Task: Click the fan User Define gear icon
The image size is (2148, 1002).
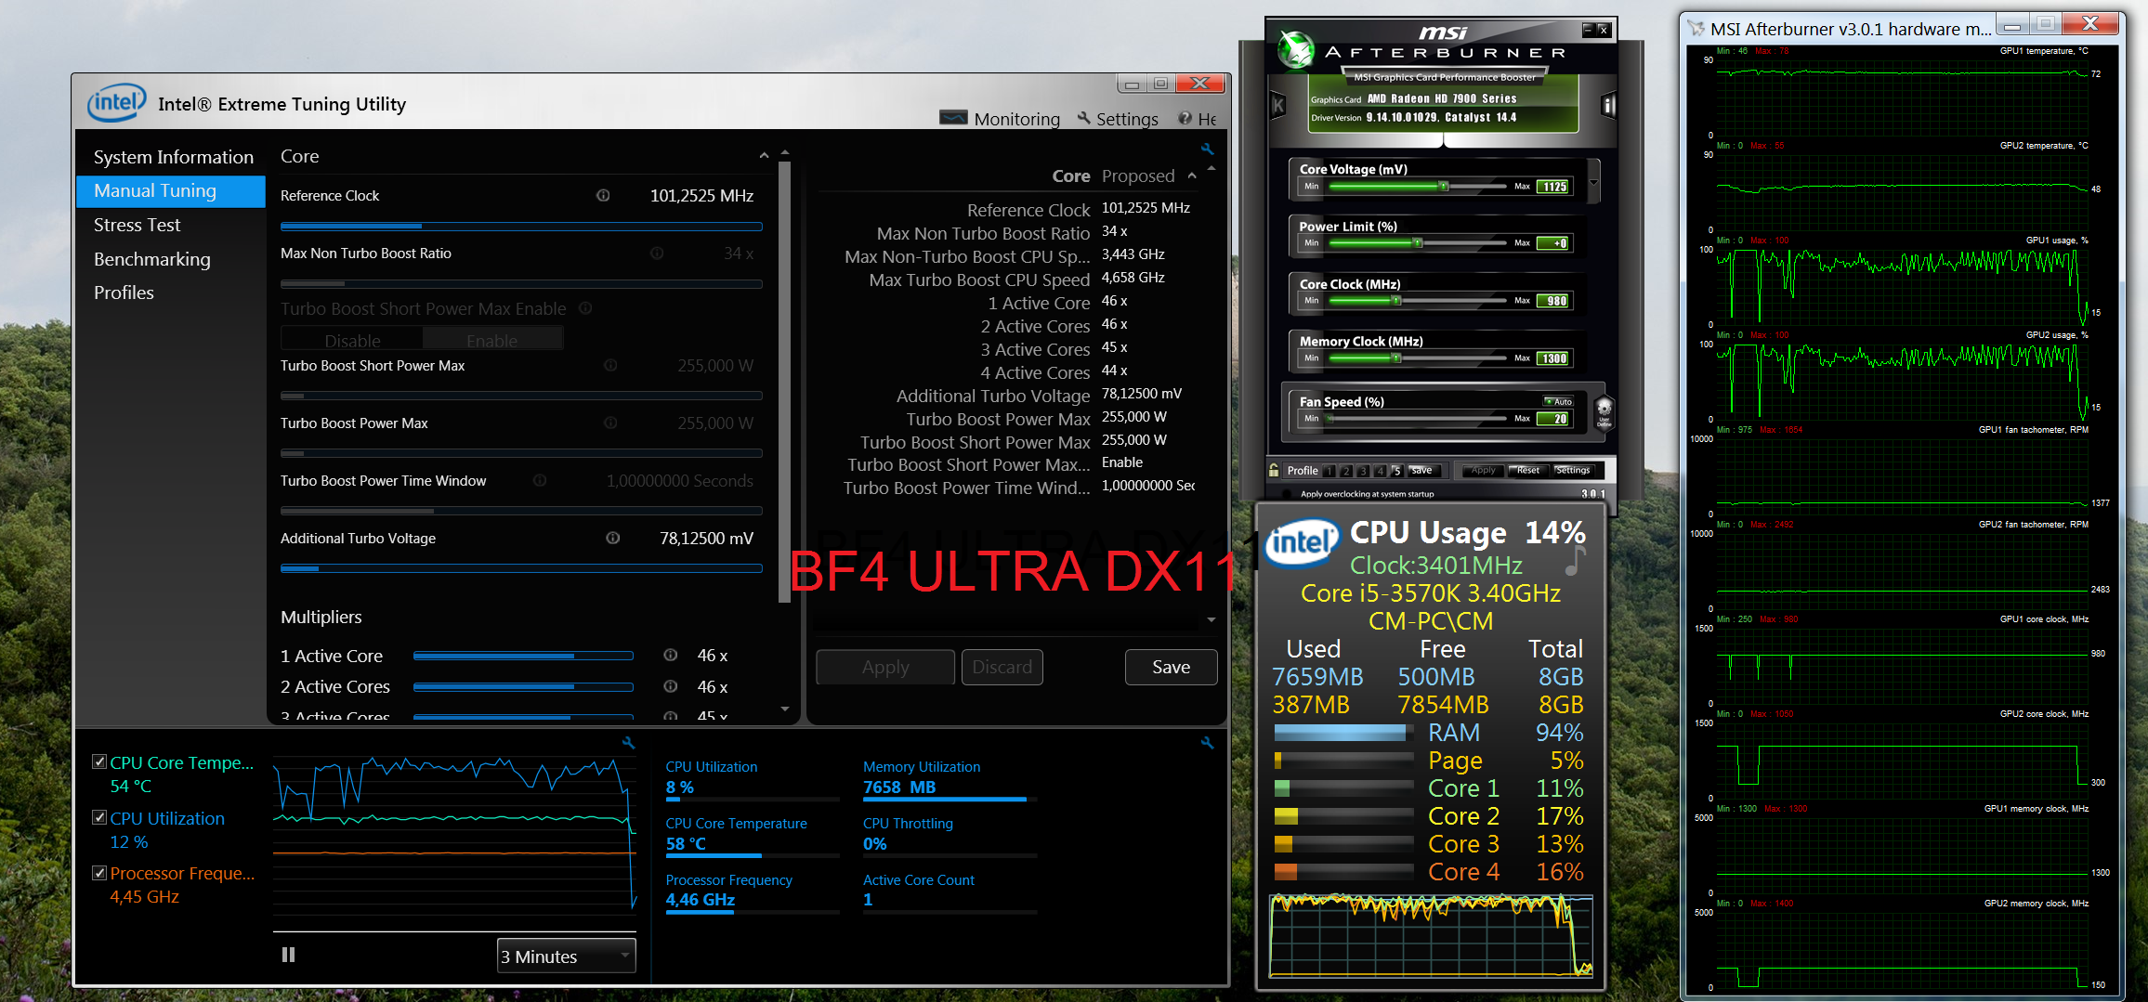Action: pos(1604,411)
